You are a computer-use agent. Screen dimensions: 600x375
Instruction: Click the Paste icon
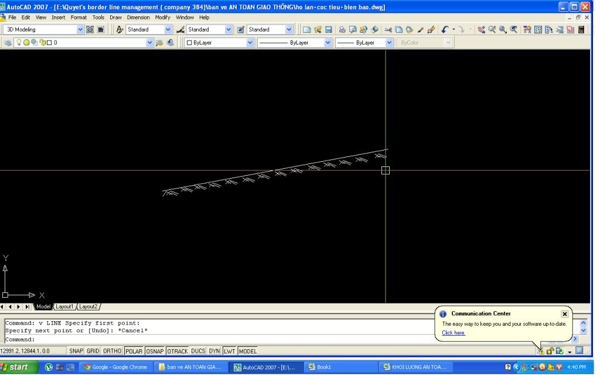[410, 29]
